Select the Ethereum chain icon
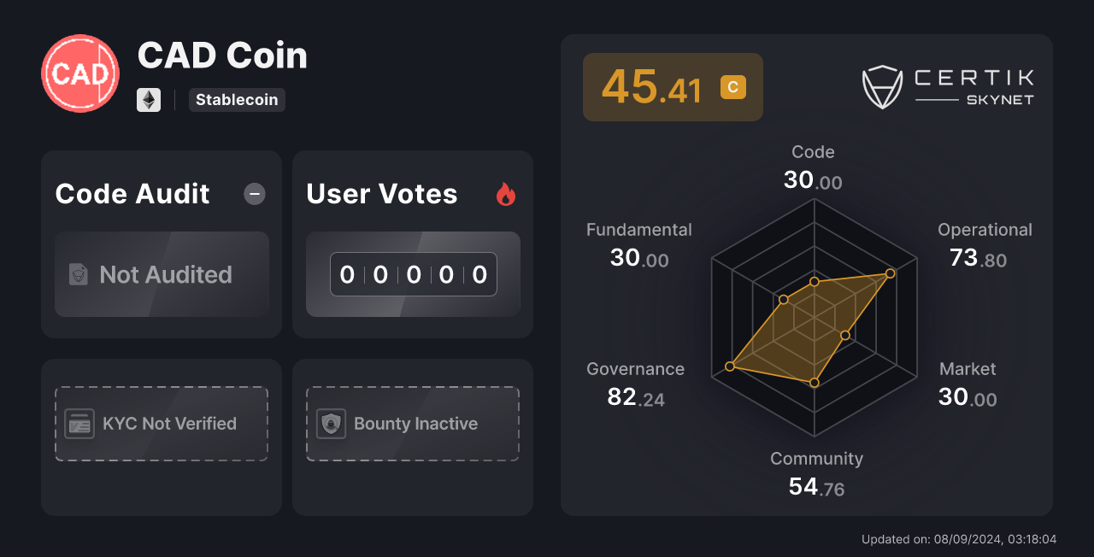The height and width of the screenshot is (557, 1094). [149, 100]
